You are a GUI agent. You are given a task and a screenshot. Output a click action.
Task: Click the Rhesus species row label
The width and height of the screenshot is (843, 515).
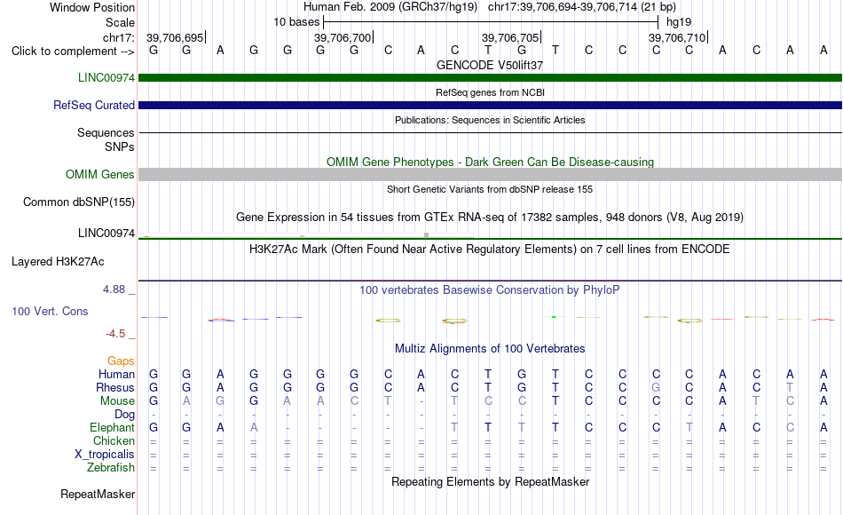click(115, 388)
